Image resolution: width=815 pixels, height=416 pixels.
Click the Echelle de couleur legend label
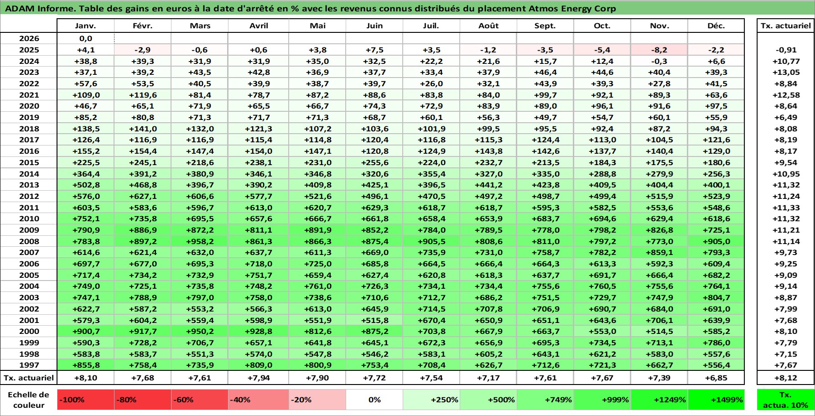(29, 400)
